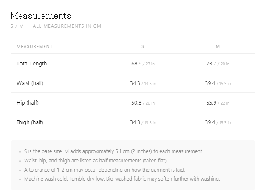Click the S column header
The width and height of the screenshot is (266, 196).
(143, 47)
